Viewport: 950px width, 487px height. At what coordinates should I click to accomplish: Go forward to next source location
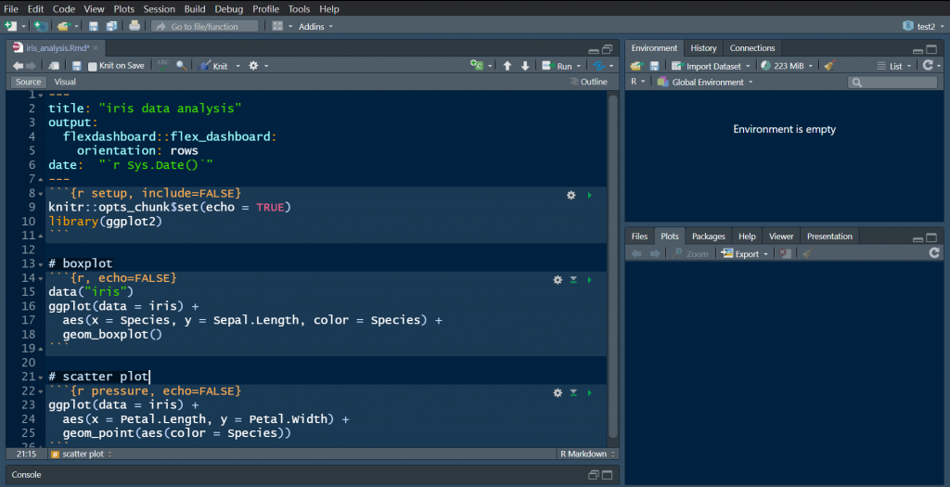pyautogui.click(x=31, y=66)
